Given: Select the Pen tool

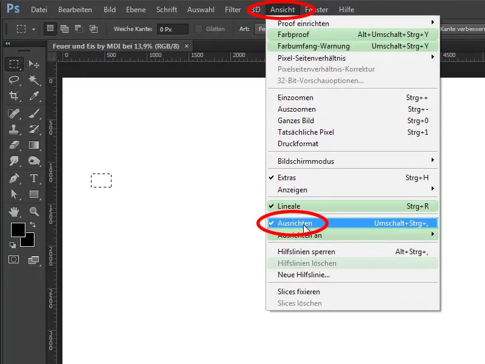Looking at the screenshot, I should click(x=14, y=178).
